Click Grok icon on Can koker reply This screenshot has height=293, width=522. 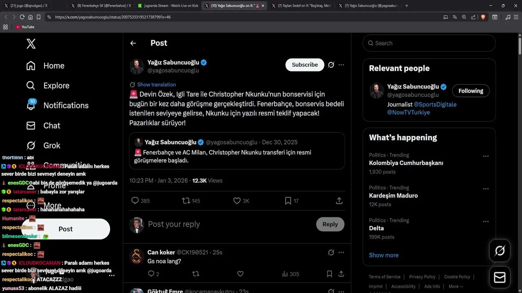pyautogui.click(x=331, y=252)
